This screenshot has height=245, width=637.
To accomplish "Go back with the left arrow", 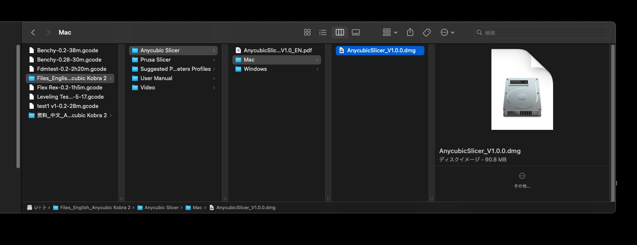I will (33, 32).
